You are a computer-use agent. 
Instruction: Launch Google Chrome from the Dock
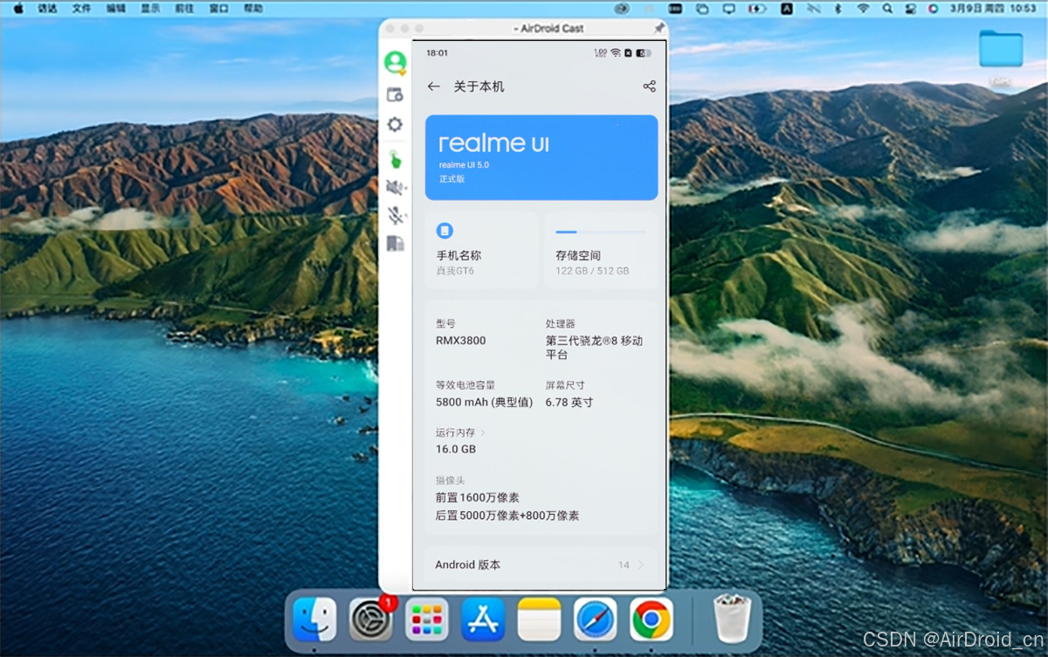[x=652, y=619]
